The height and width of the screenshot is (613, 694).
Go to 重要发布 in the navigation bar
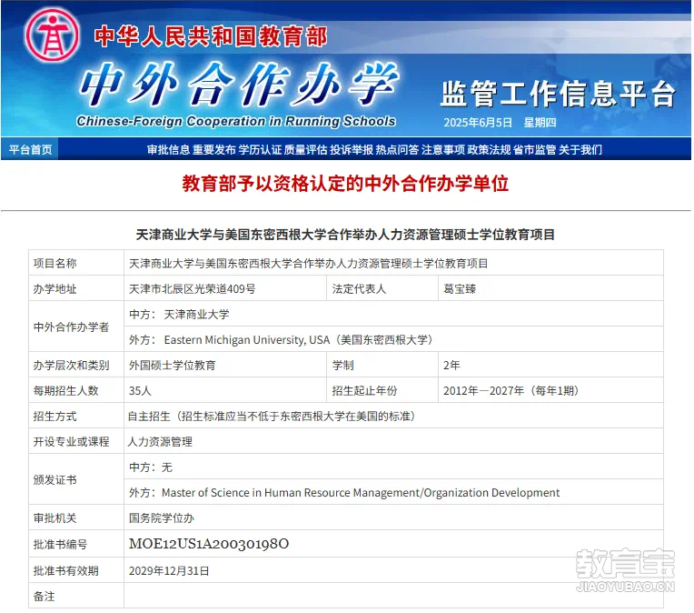(214, 150)
